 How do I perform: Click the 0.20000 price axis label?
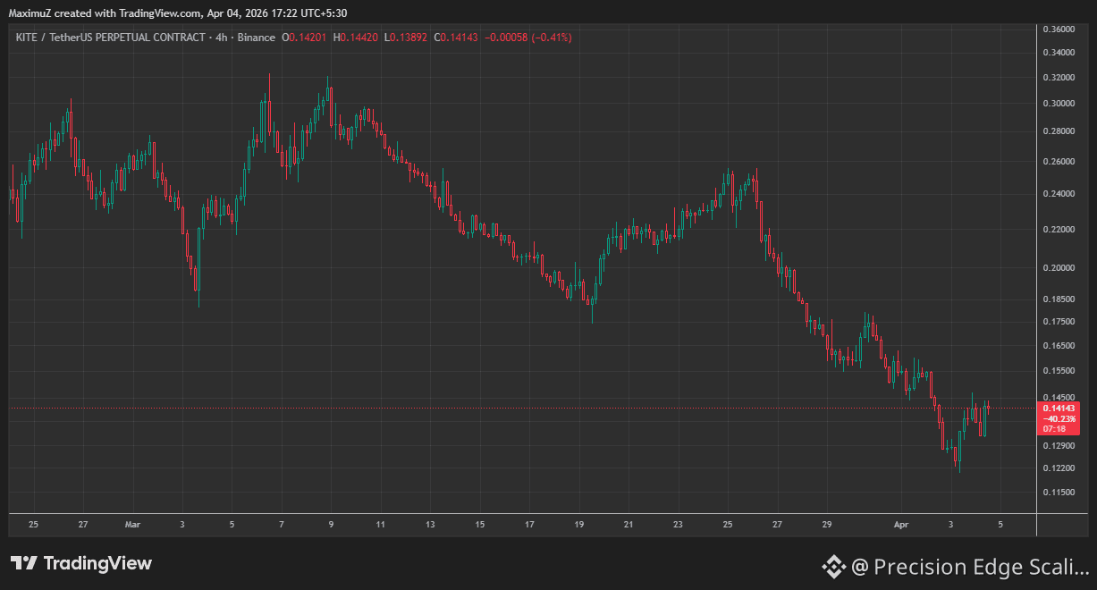[1059, 268]
